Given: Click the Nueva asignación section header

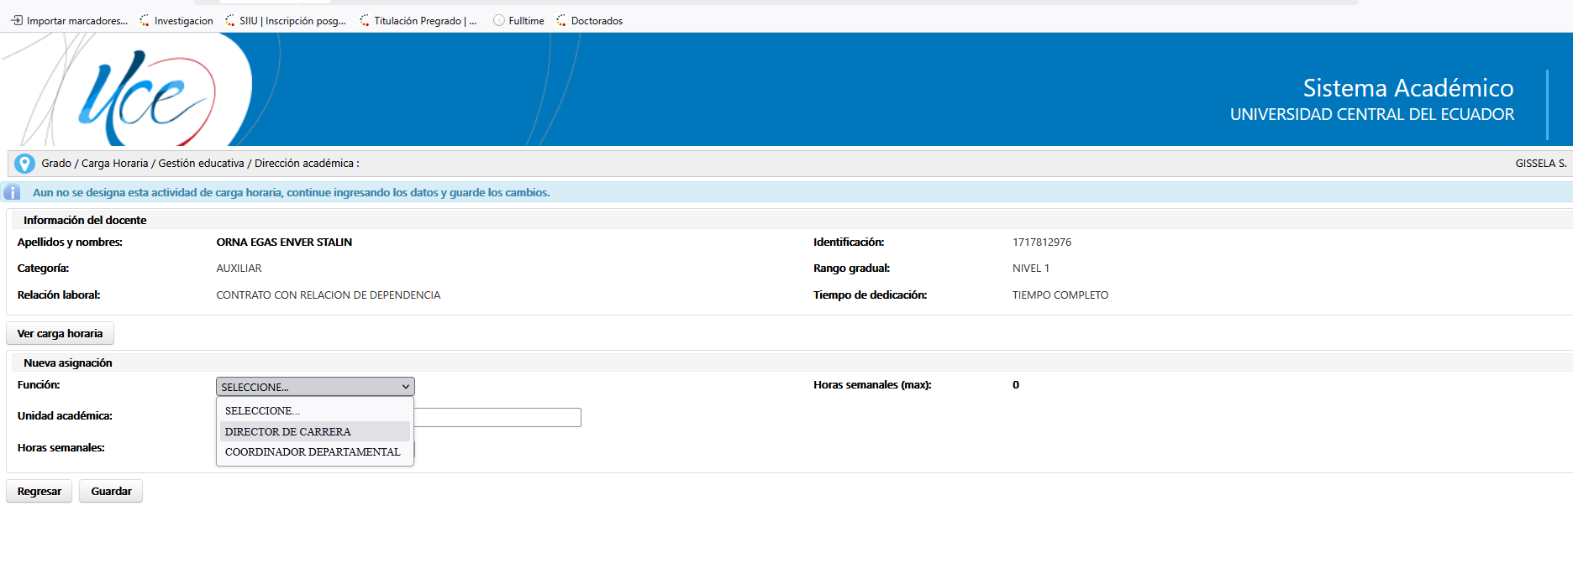Looking at the screenshot, I should pyautogui.click(x=67, y=362).
